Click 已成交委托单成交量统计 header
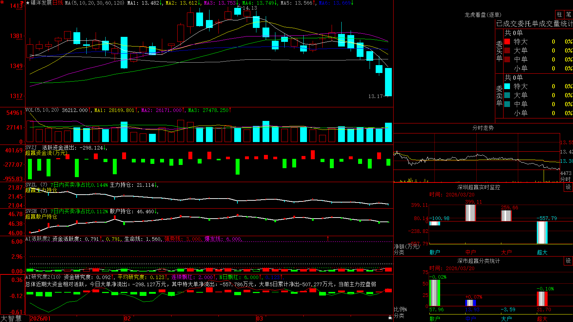 click(534, 24)
